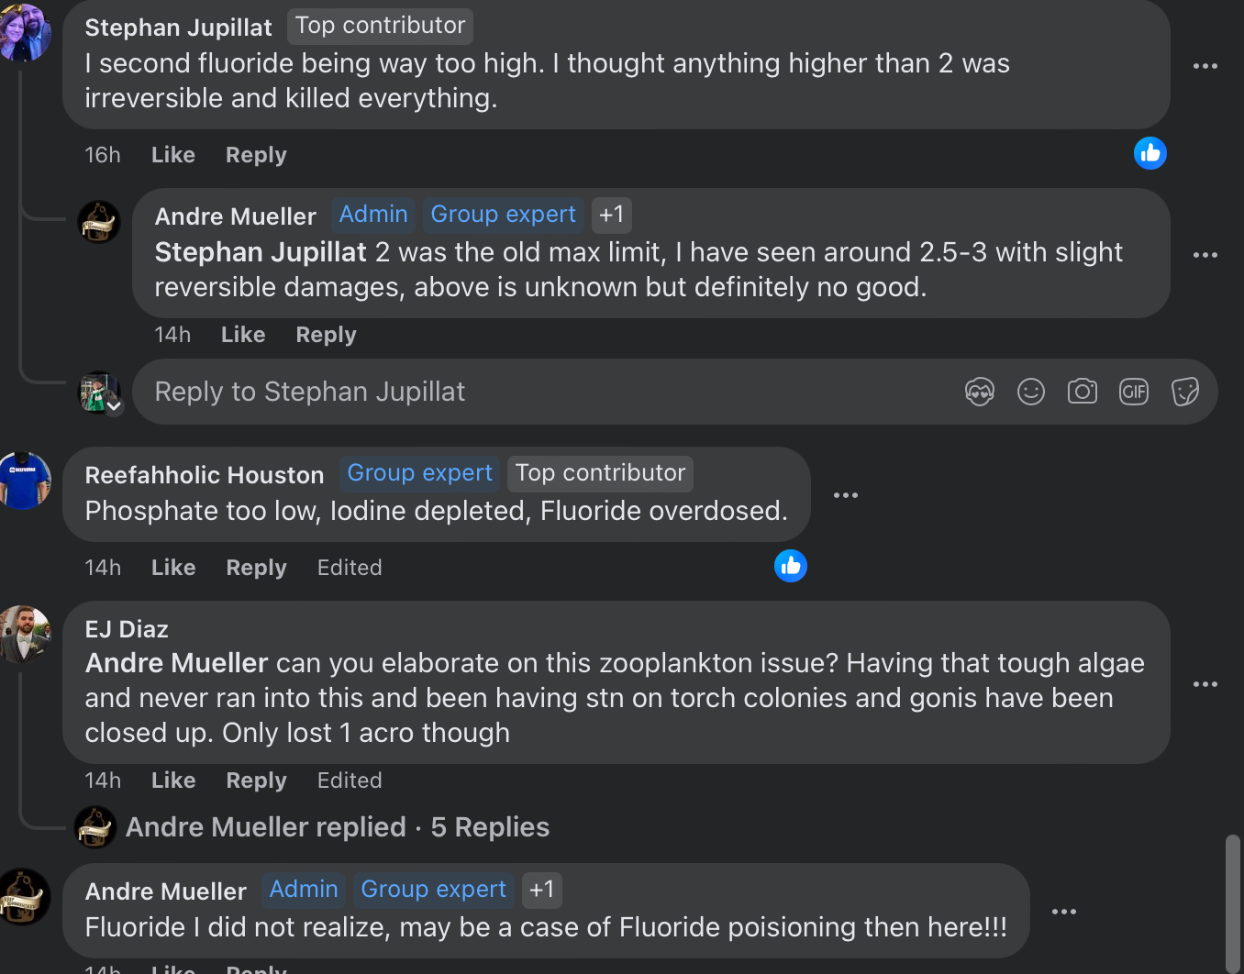Attach a photo using camera icon

tap(1083, 393)
